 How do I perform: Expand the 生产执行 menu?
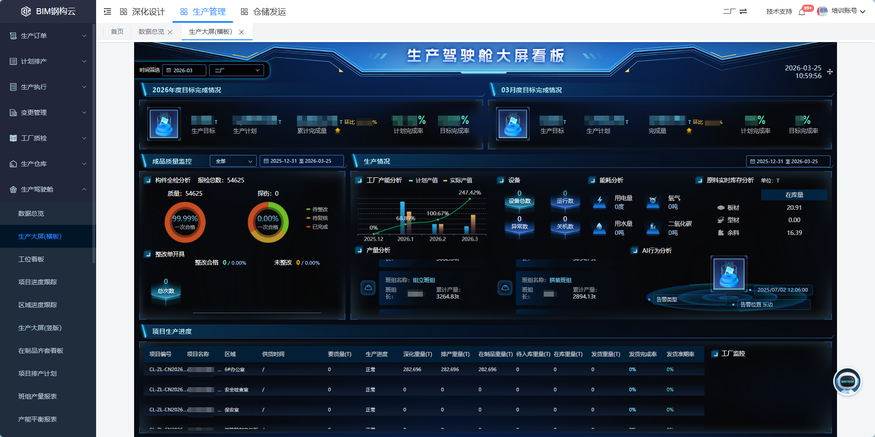click(x=84, y=87)
